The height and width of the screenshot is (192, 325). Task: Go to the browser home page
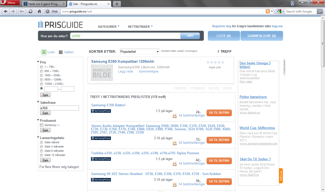[39, 11]
